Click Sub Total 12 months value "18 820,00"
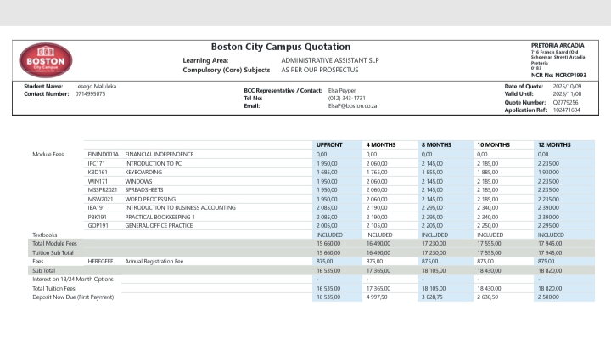611x345 pixels. point(550,271)
